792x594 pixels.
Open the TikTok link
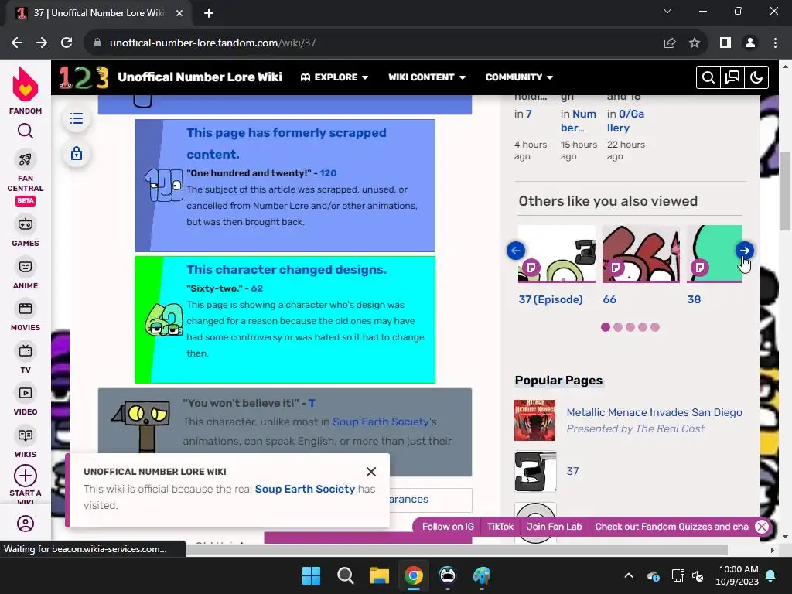pos(500,526)
